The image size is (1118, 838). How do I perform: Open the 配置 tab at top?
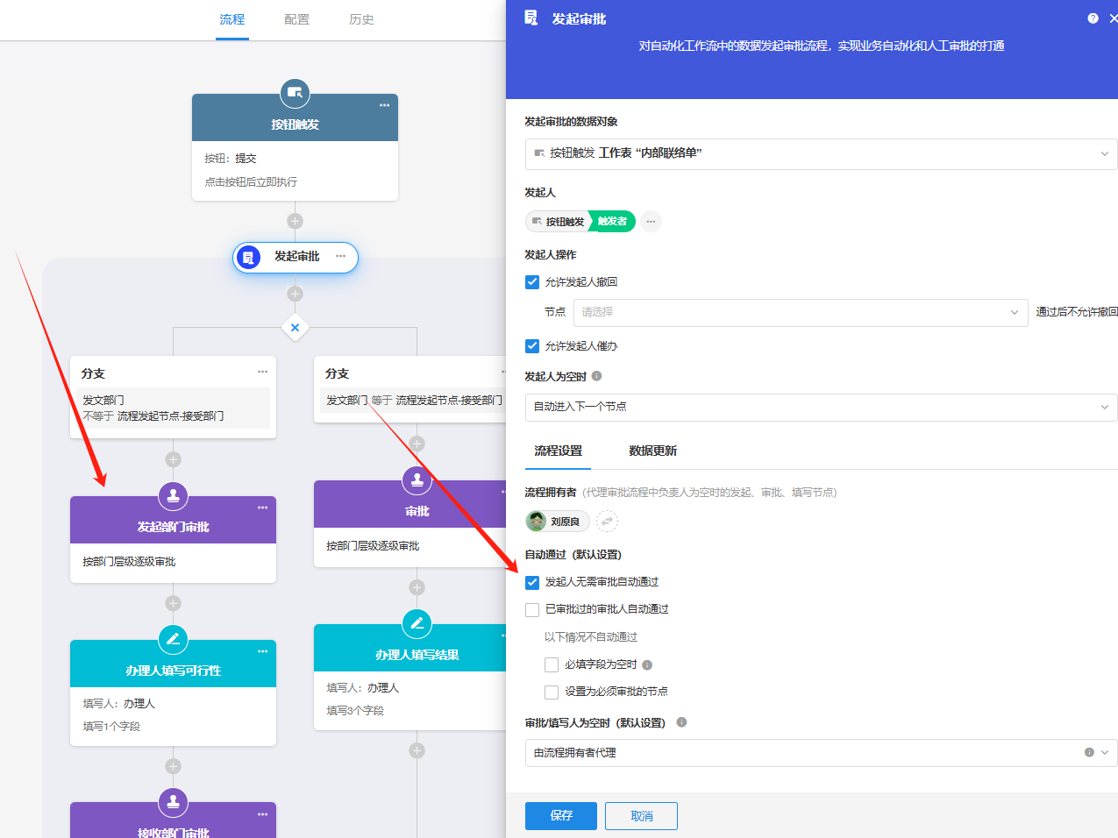[296, 19]
